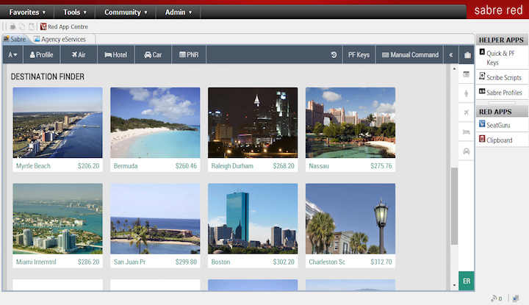This screenshot has height=305, width=529.
Task: Click the Quick & PF Keys icon
Action: (x=482, y=52)
